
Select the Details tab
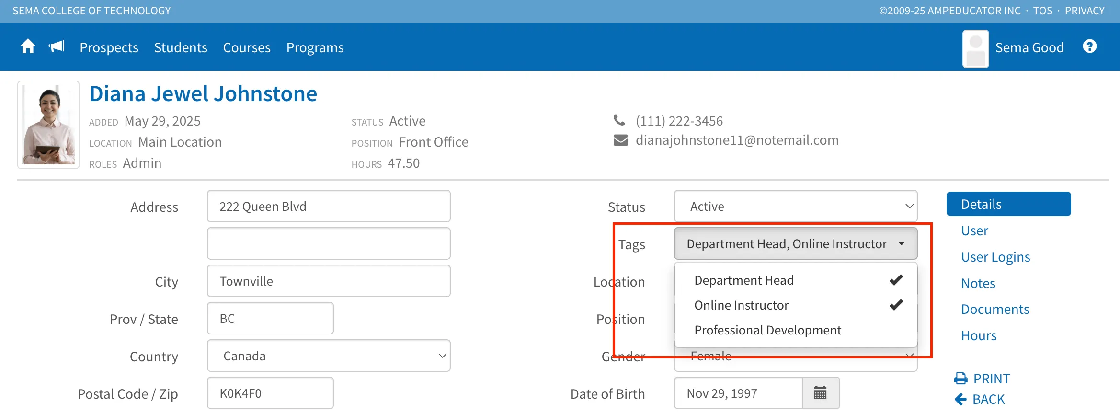[1008, 204]
